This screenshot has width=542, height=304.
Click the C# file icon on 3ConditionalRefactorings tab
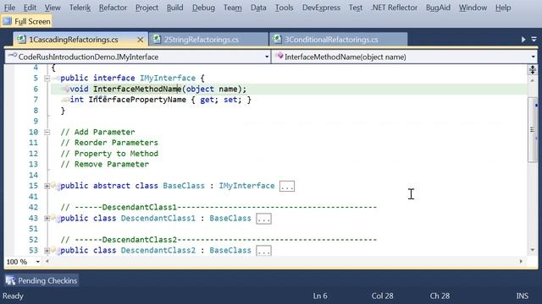pos(277,40)
